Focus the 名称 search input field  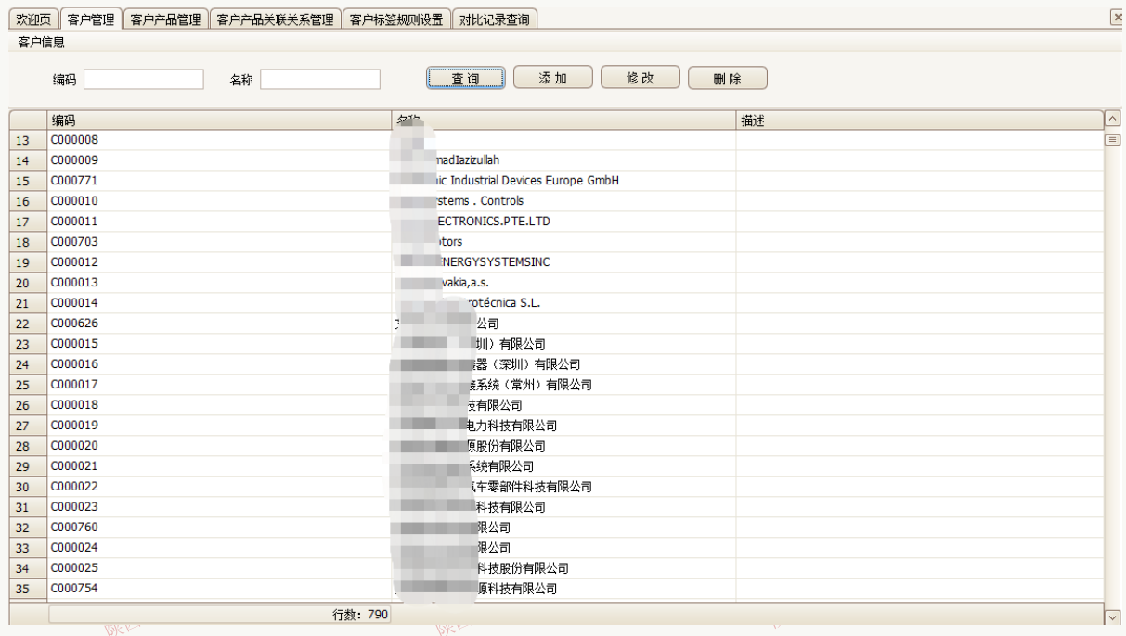click(320, 80)
